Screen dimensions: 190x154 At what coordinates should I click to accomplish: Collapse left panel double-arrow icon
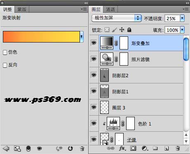(86, 3)
